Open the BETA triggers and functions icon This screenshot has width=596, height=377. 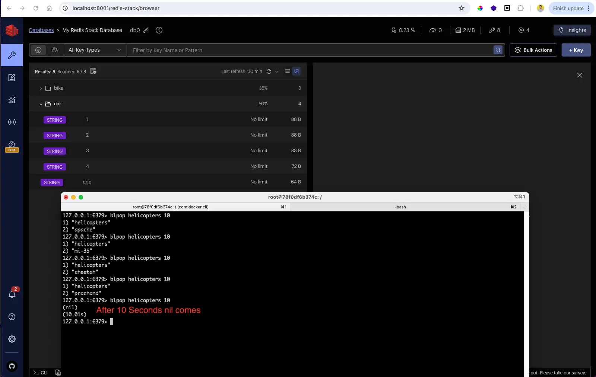12,146
